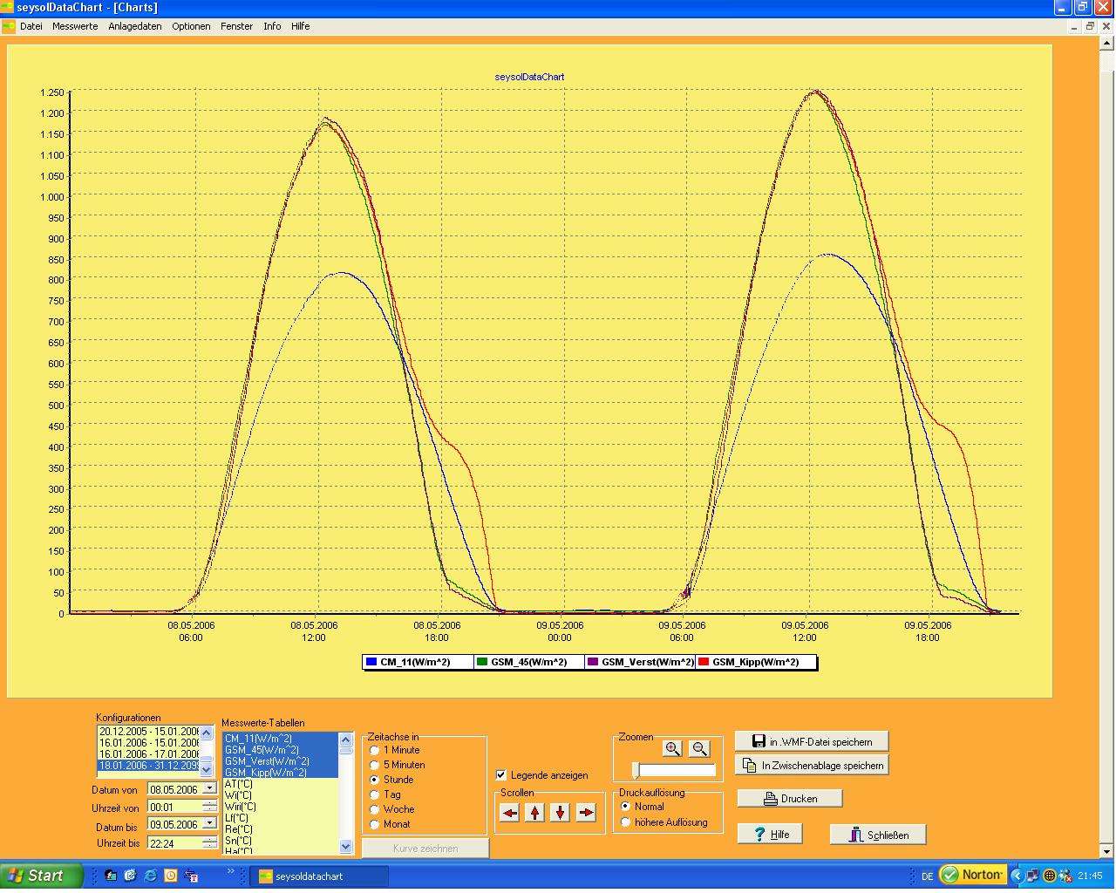Open the Datum bis date dropdown
Viewport: 1116px width, 893px height.
point(209,824)
